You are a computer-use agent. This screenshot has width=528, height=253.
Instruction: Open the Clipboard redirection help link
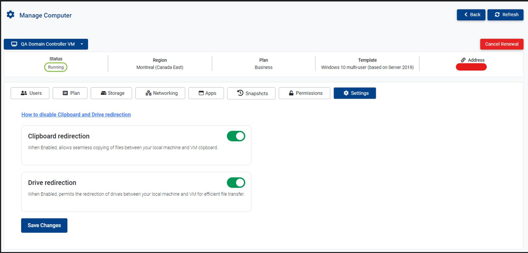(76, 114)
